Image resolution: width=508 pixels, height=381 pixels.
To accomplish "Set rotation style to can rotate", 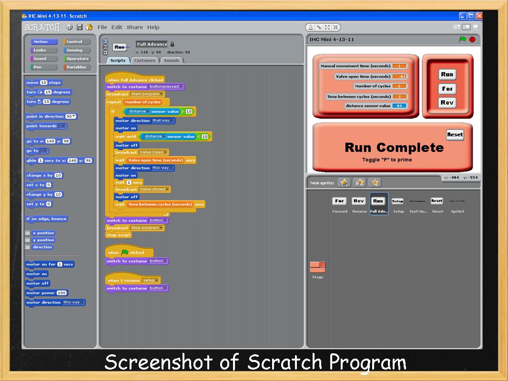I will (105, 41).
